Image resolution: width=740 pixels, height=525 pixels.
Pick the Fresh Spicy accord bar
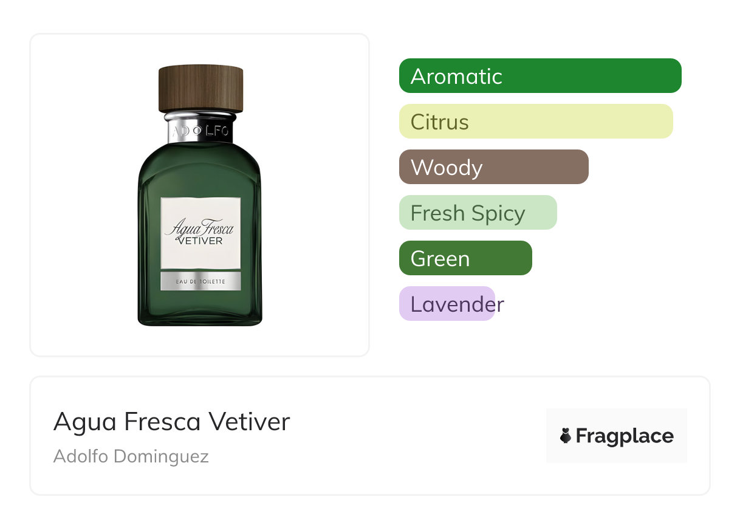click(478, 213)
